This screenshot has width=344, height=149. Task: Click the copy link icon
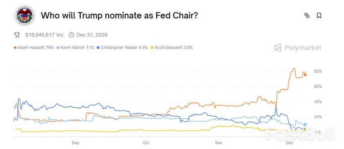(x=307, y=16)
